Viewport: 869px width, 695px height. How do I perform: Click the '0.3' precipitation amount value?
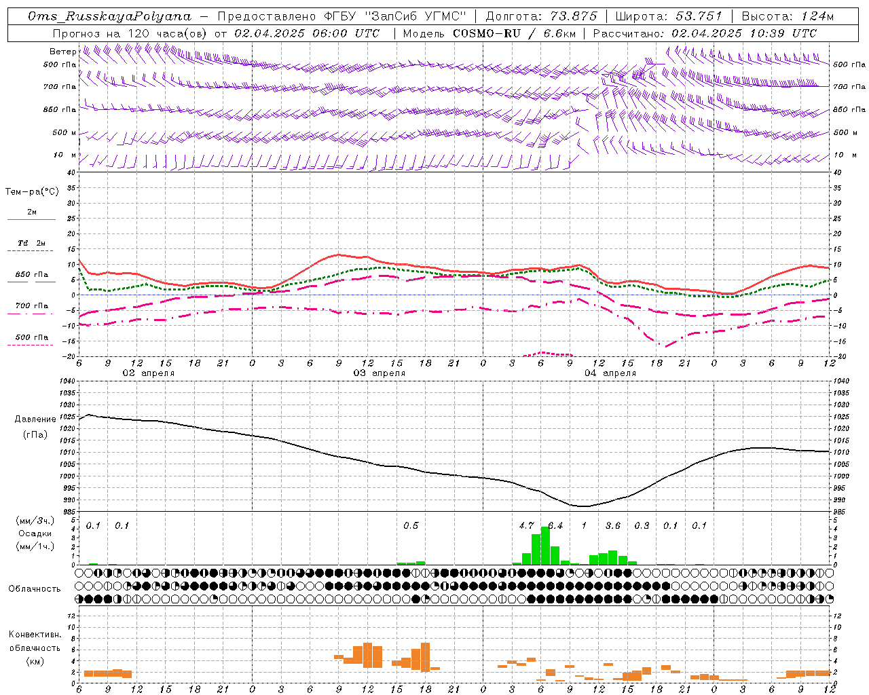click(x=642, y=526)
